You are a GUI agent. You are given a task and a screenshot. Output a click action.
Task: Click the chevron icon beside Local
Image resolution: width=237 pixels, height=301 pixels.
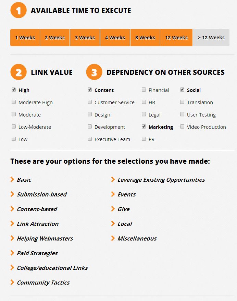(x=113, y=223)
